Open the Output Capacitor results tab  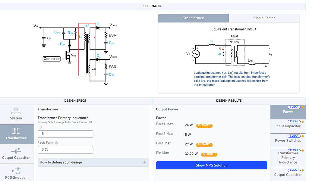[288, 175]
